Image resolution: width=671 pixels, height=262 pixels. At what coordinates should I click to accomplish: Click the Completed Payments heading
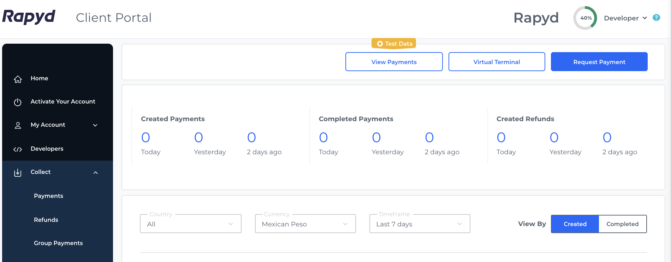[x=356, y=119]
